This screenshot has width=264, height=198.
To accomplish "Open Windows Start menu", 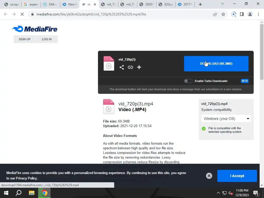I will [x=6, y=193].
